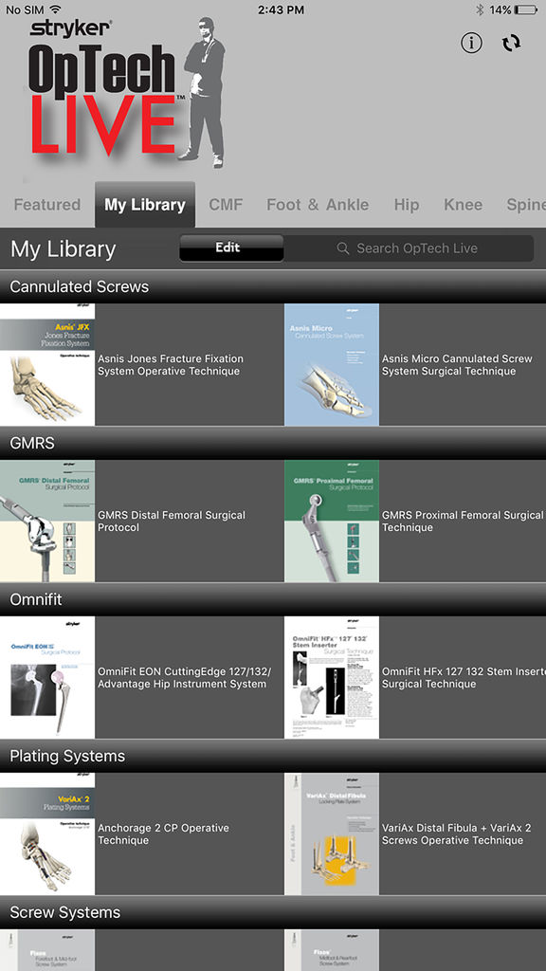Select the Foot & Ankle tab

[318, 205]
